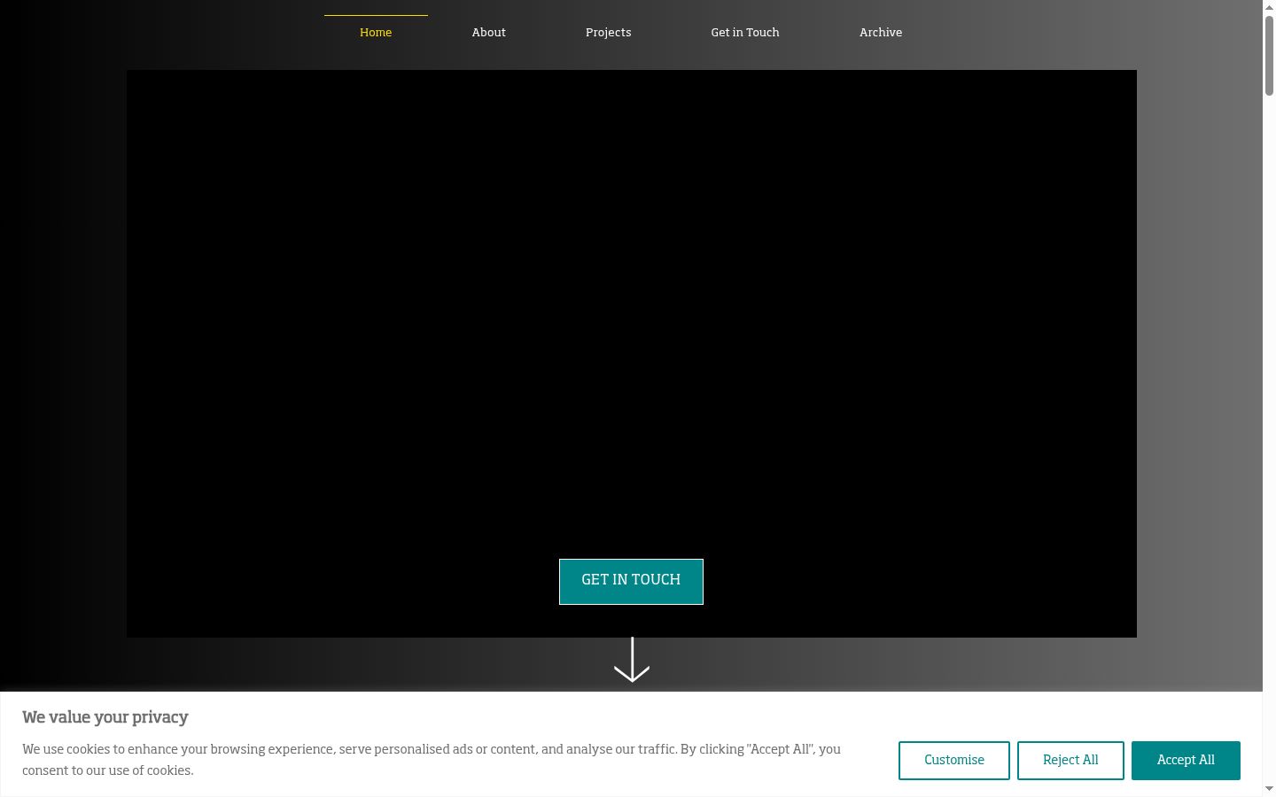Go to the About page
The image size is (1276, 797).
click(488, 32)
